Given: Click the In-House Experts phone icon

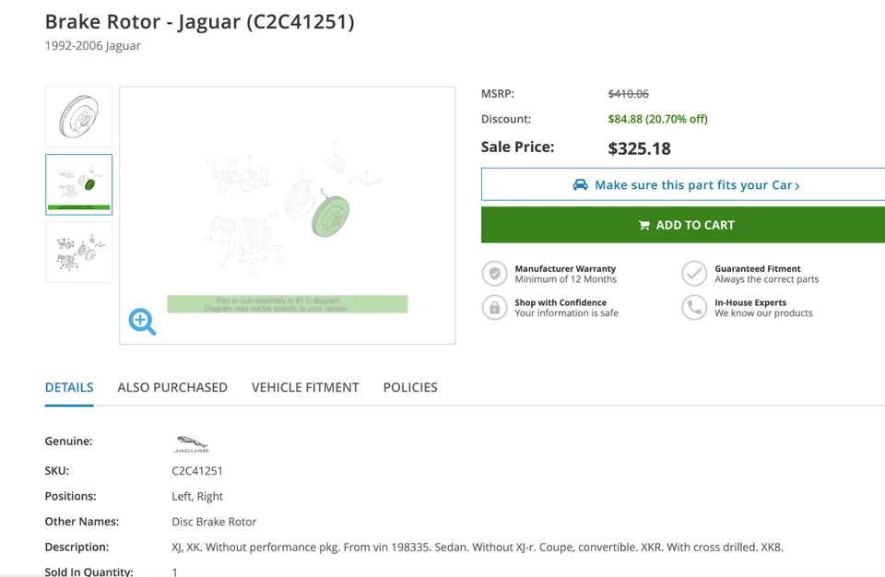Looking at the screenshot, I should (694, 308).
